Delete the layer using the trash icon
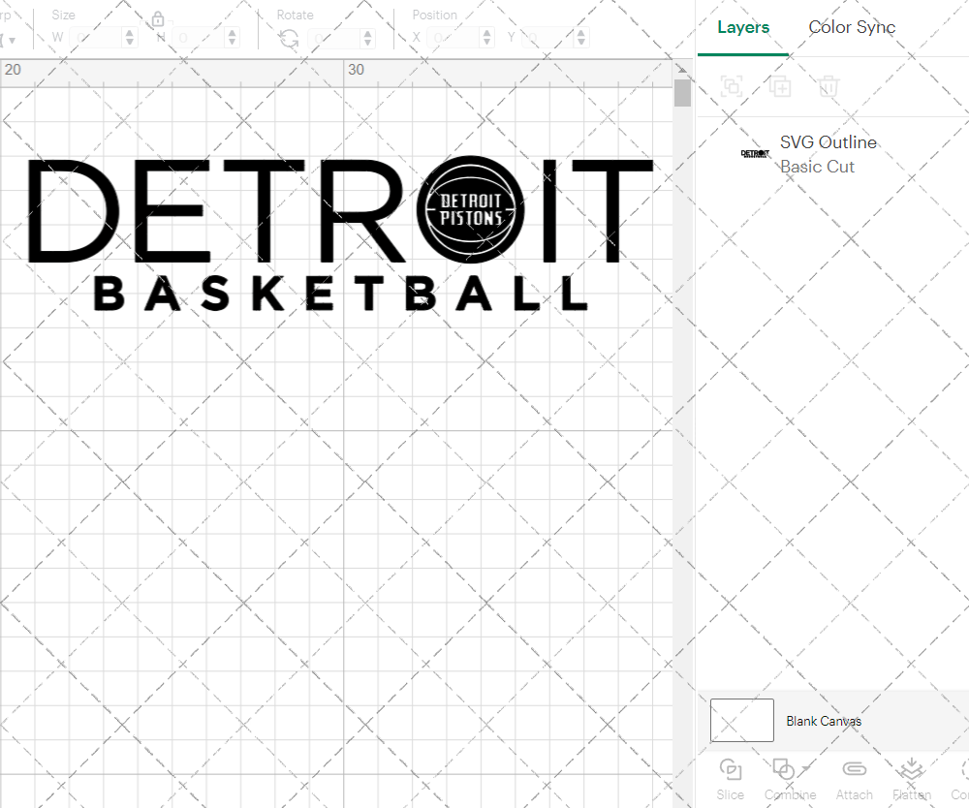Viewport: 969px width, 808px height. coord(828,86)
